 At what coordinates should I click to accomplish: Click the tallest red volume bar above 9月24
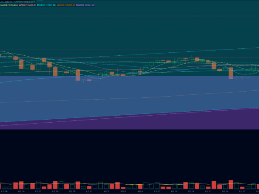(231, 185)
